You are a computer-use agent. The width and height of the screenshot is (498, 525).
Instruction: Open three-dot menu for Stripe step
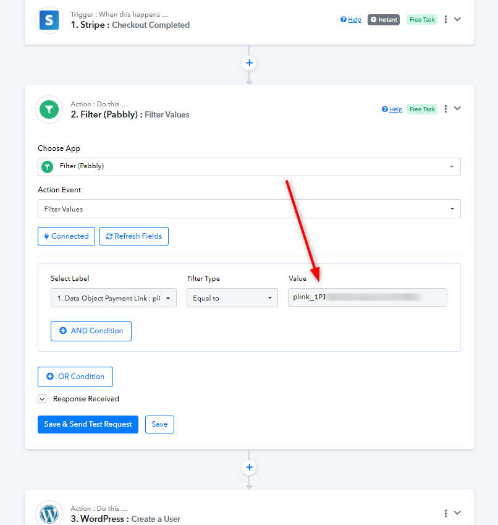click(x=445, y=19)
